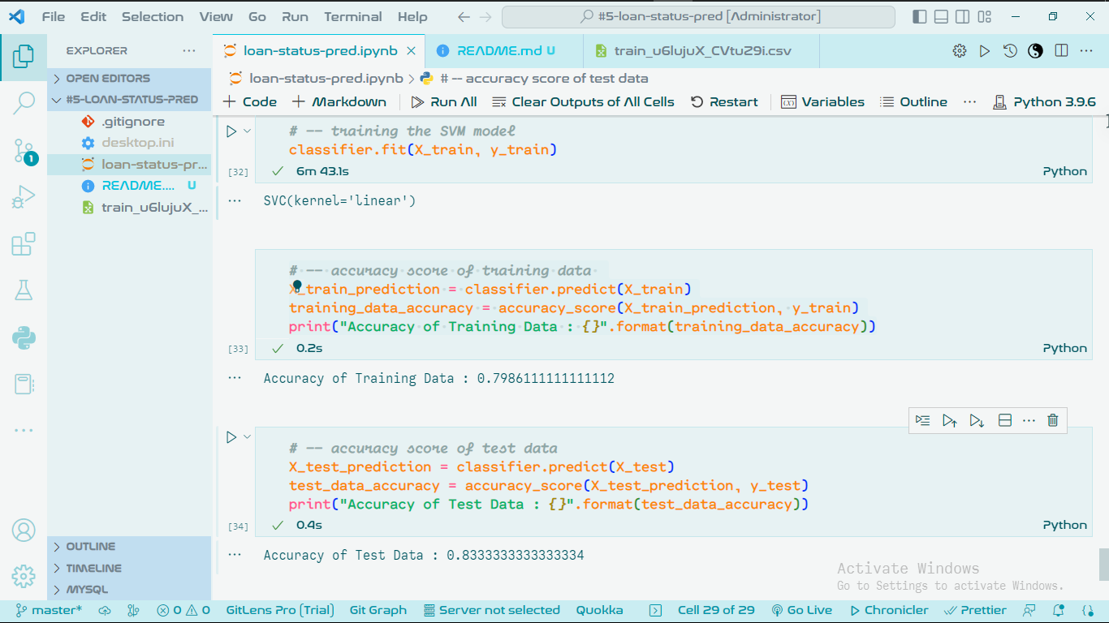This screenshot has height=623, width=1109.
Task: Open Explorer panel more actions ellipsis
Action: click(189, 50)
